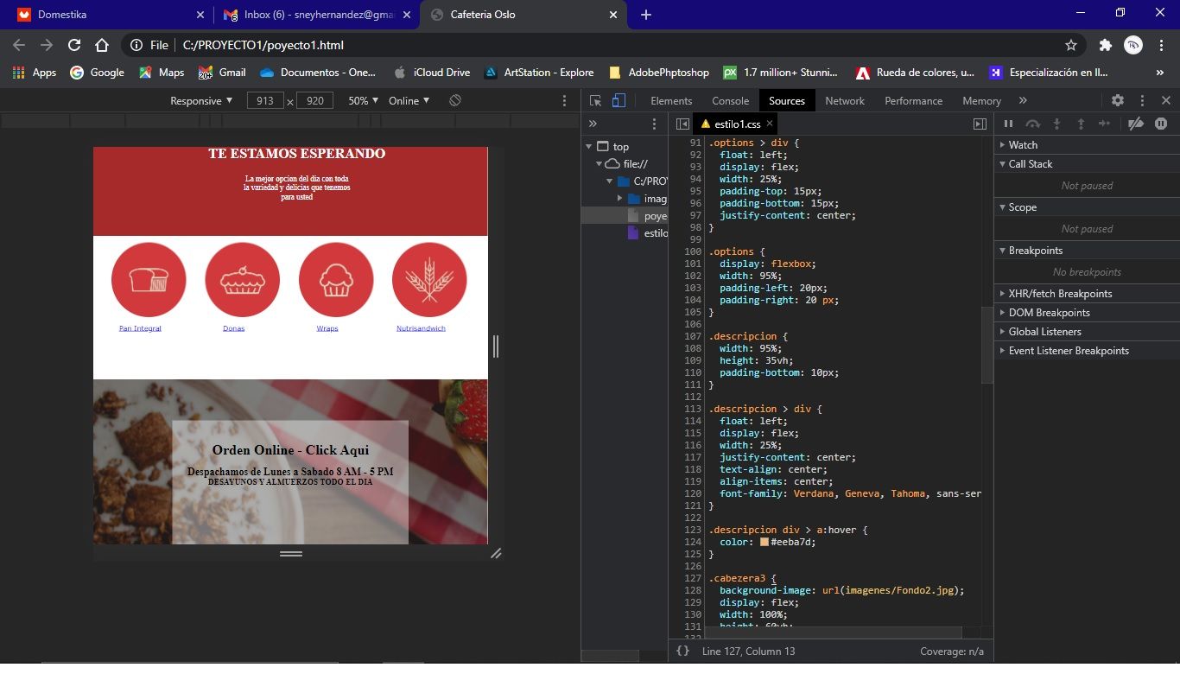Switch to the Console tab

730,100
